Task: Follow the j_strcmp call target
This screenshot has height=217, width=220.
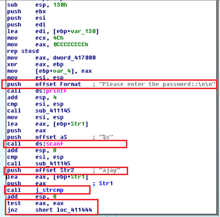Action: click(x=49, y=190)
